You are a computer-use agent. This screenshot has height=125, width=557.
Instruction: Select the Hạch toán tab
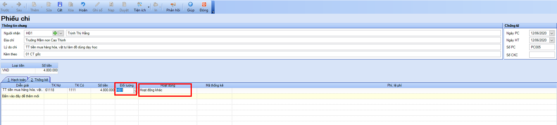point(16,80)
